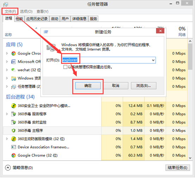Select the wechat process icon

[x=14, y=70]
